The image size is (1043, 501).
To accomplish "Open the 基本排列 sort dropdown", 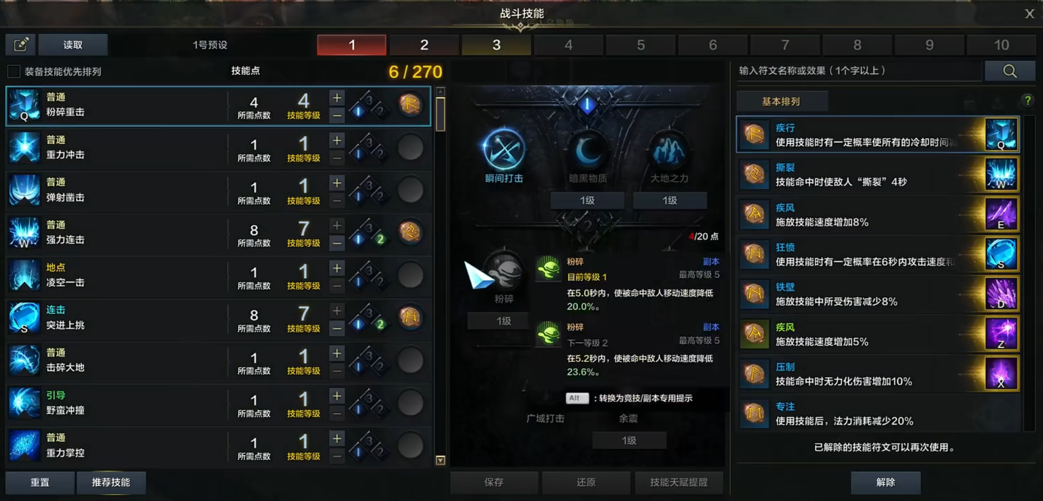I will click(x=782, y=101).
